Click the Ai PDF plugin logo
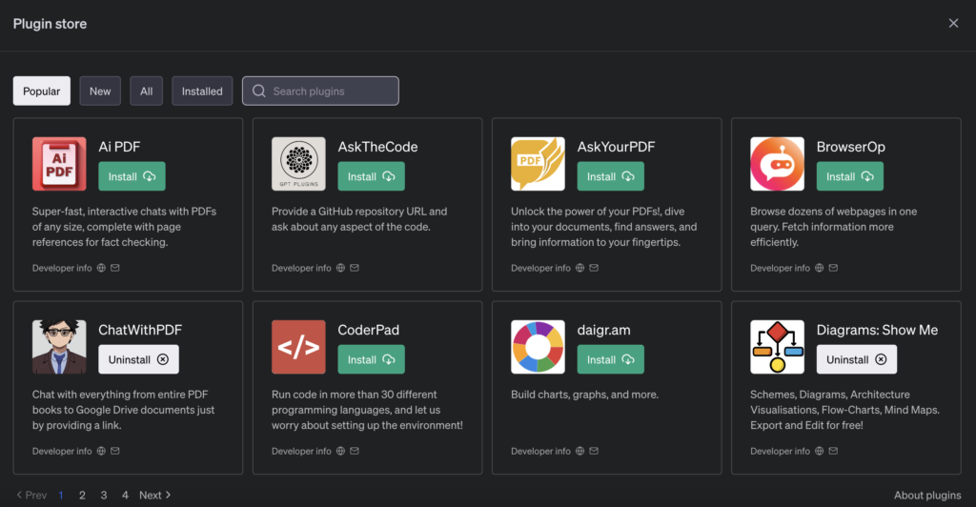Image resolution: width=976 pixels, height=507 pixels. (59, 164)
